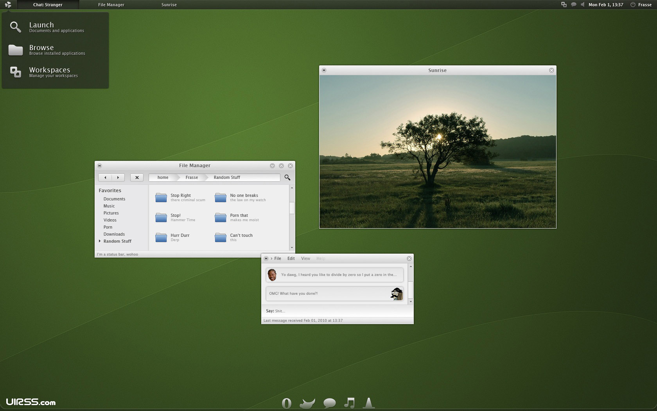The image size is (657, 411).
Task: Toggle the volume speaker icon
Action: [583, 5]
